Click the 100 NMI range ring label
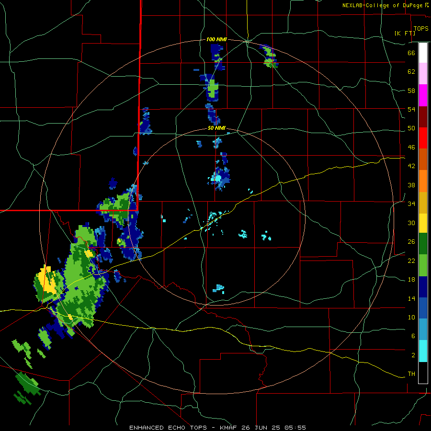 coord(216,40)
